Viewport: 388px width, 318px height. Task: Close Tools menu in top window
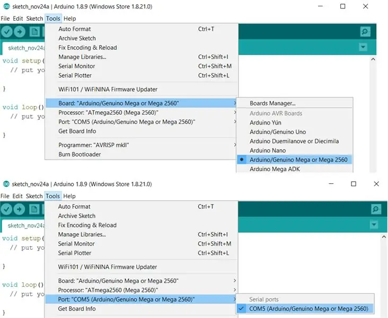point(53,19)
